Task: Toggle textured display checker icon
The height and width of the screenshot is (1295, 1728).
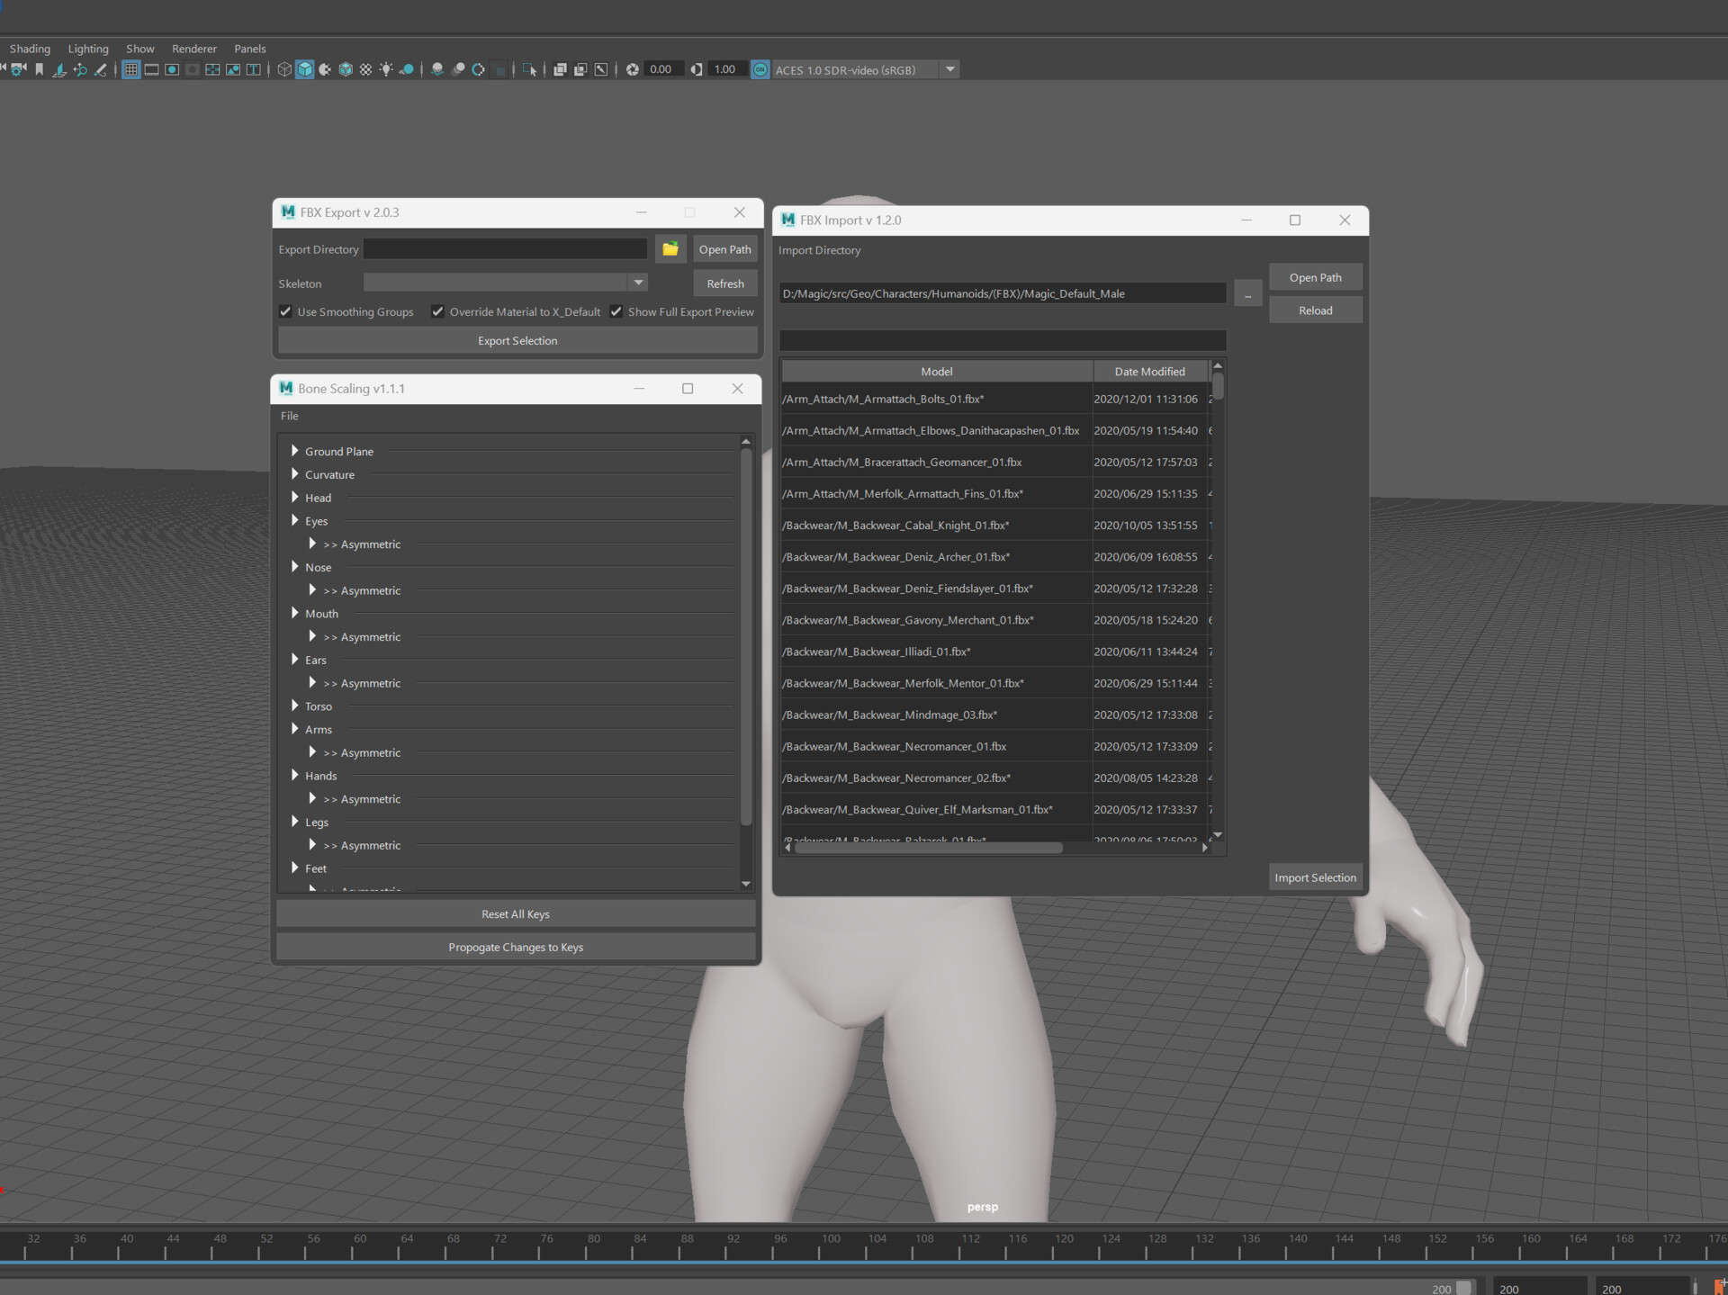Action: click(x=365, y=69)
